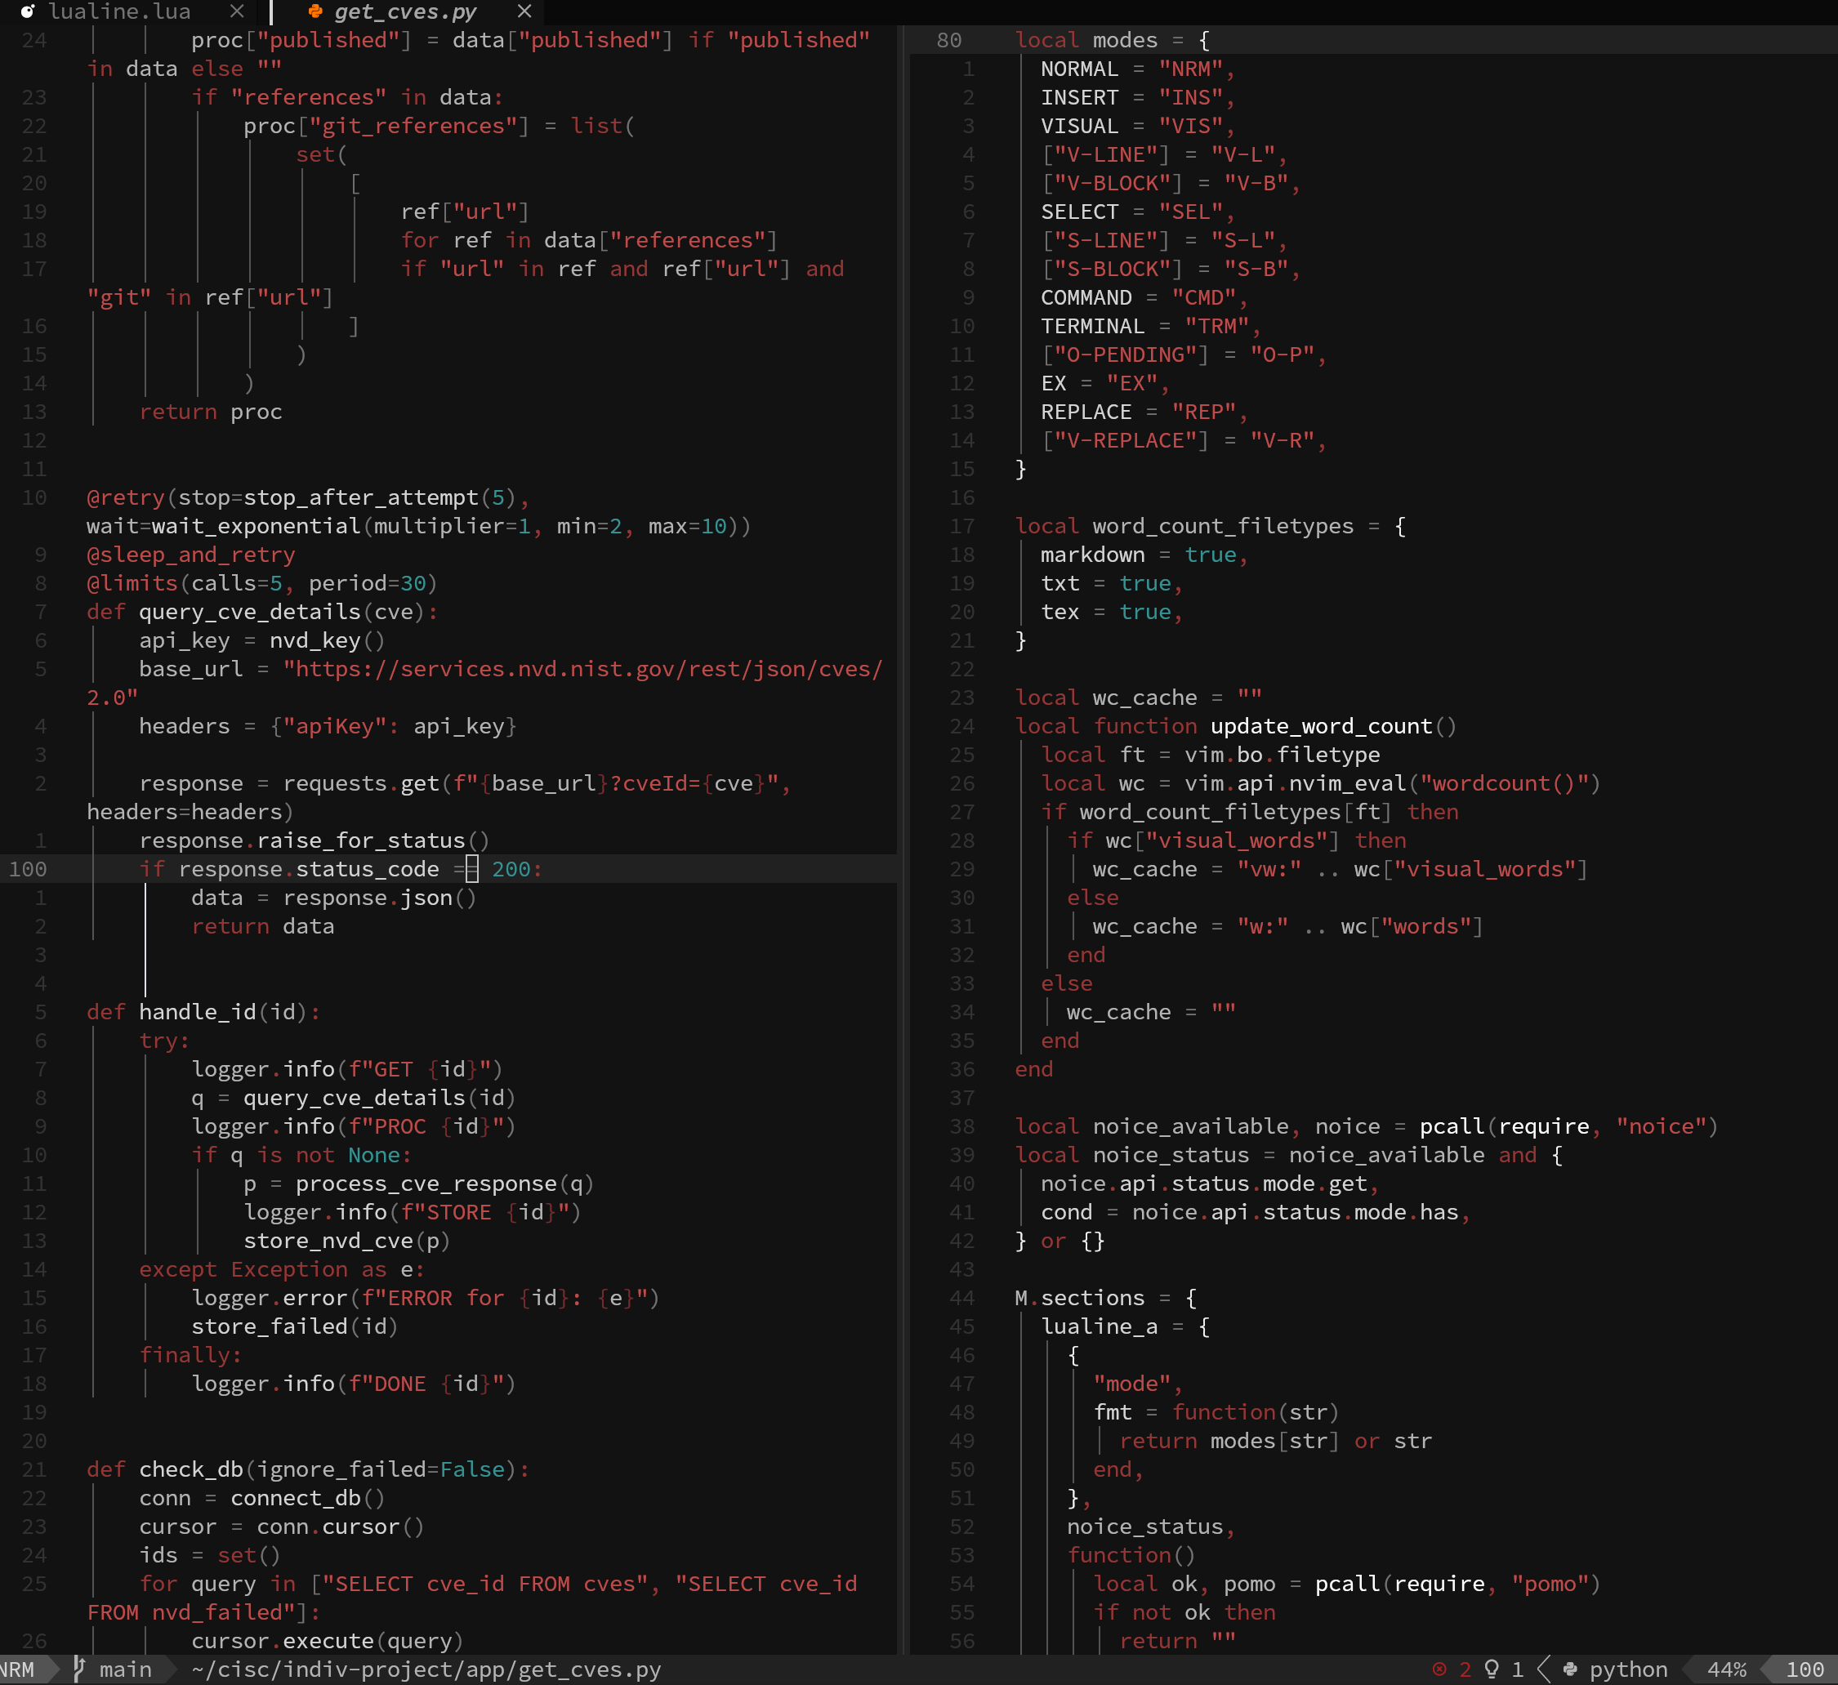Click the Python filetype icon in statusline
This screenshot has width=1838, height=1685.
[x=1570, y=1669]
